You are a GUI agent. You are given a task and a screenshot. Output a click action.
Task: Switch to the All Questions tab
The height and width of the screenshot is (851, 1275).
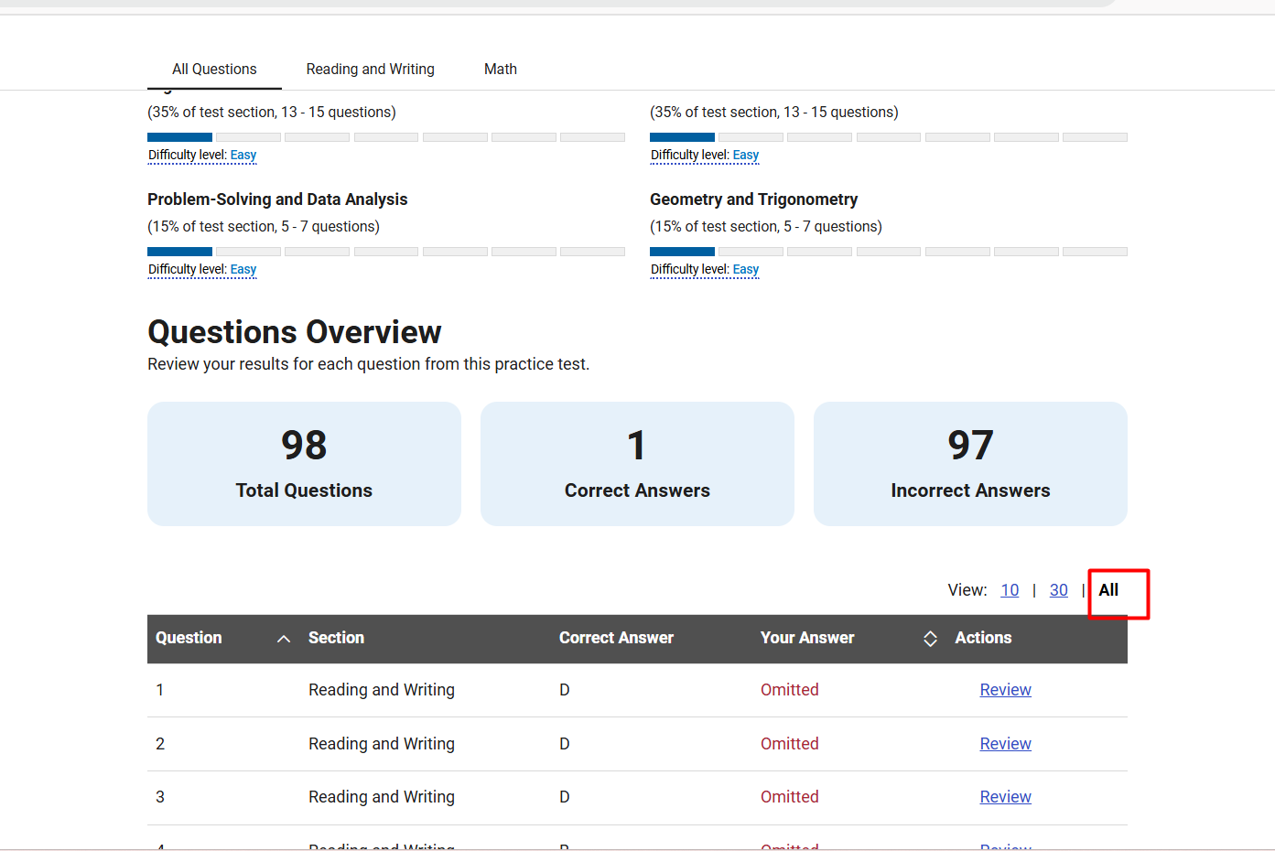(214, 70)
